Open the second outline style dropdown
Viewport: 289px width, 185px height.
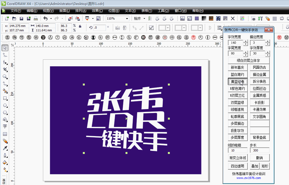[184, 28]
